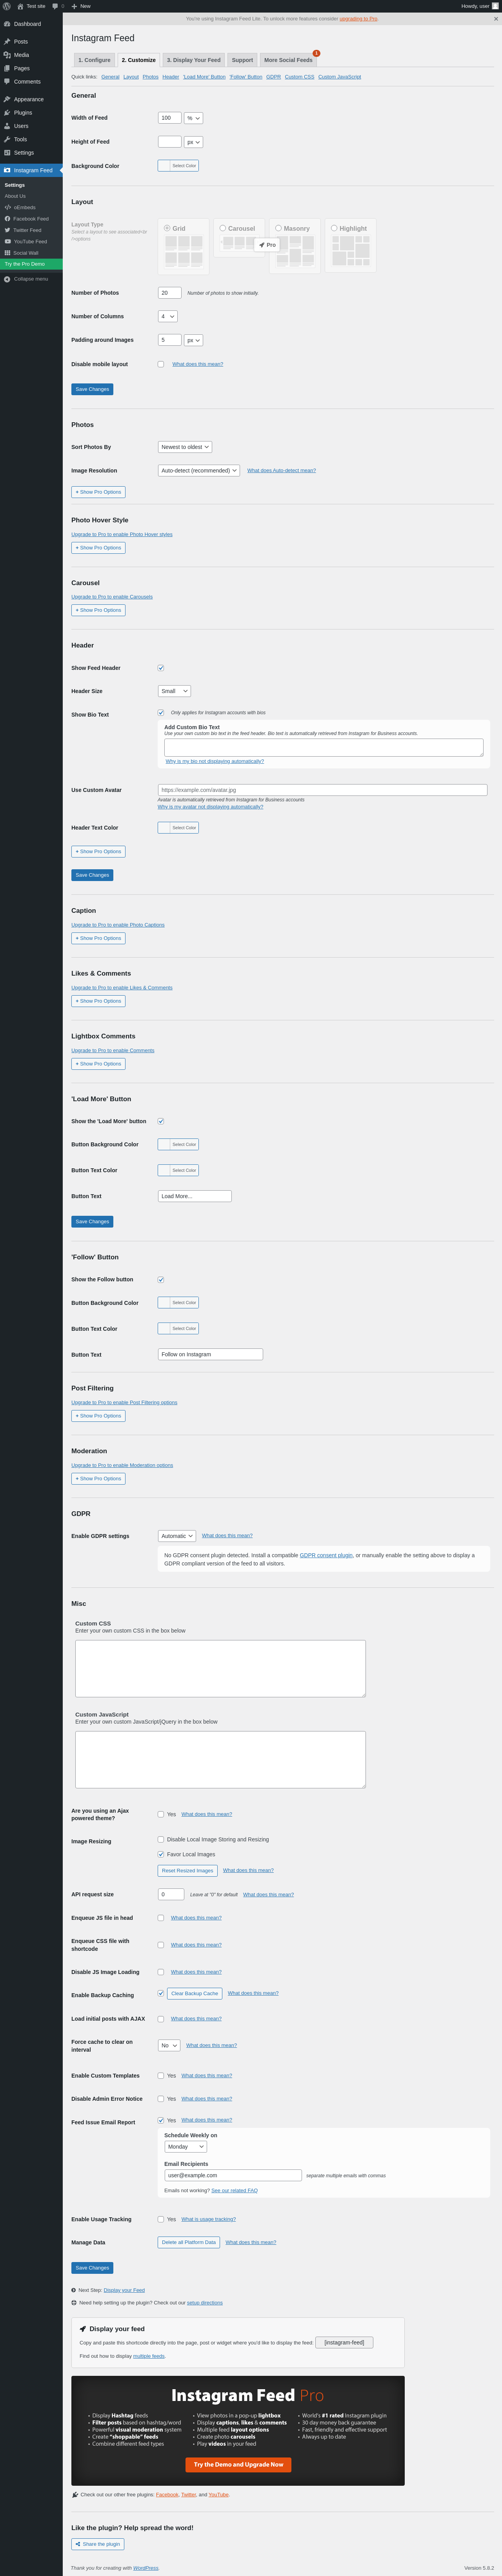Open the Image Resolution dropdown
Screen dimensions: 502x2576
(x=199, y=470)
